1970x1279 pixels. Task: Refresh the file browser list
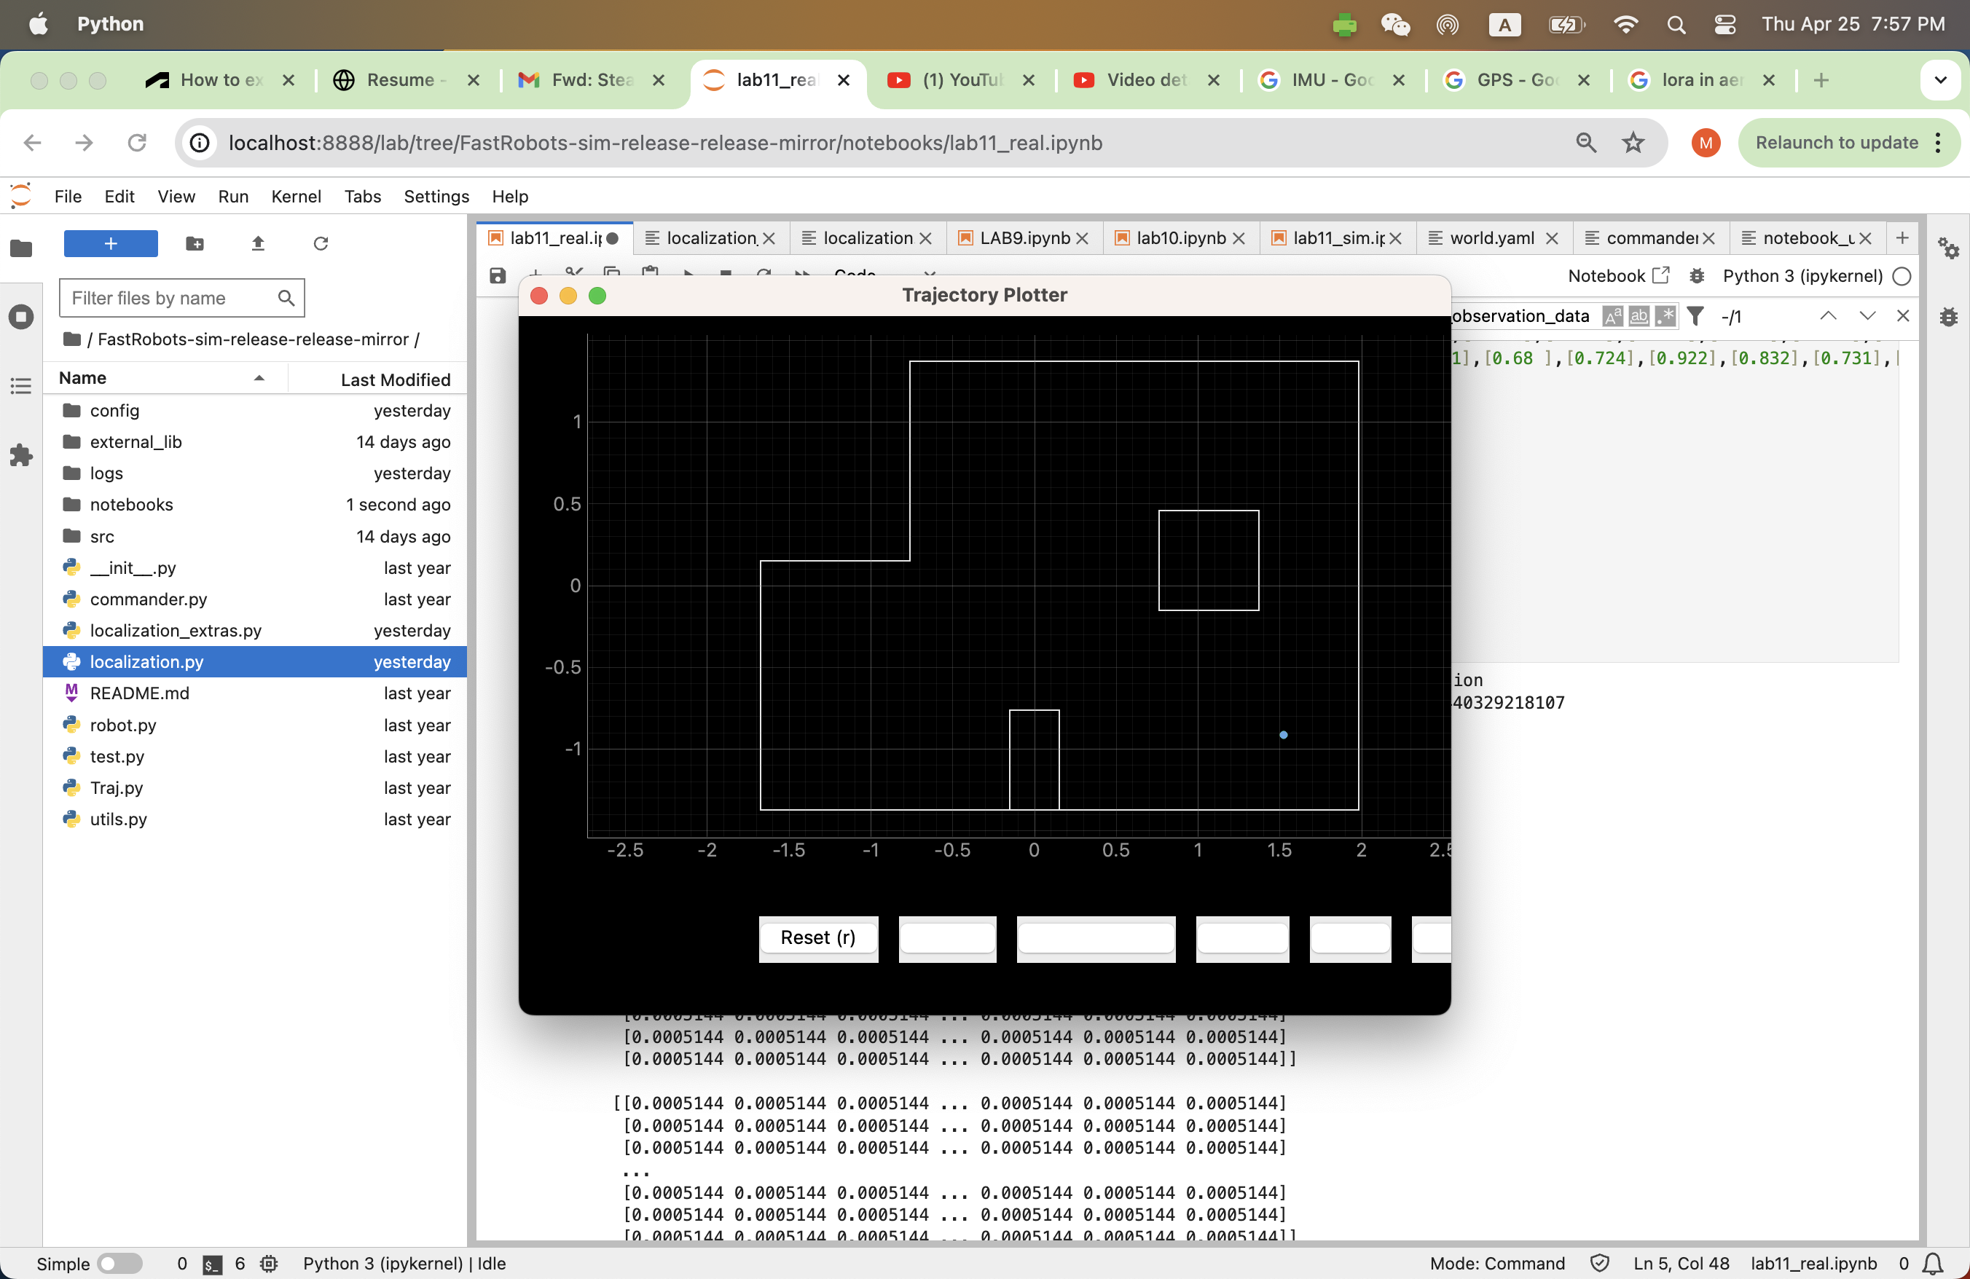pos(321,243)
